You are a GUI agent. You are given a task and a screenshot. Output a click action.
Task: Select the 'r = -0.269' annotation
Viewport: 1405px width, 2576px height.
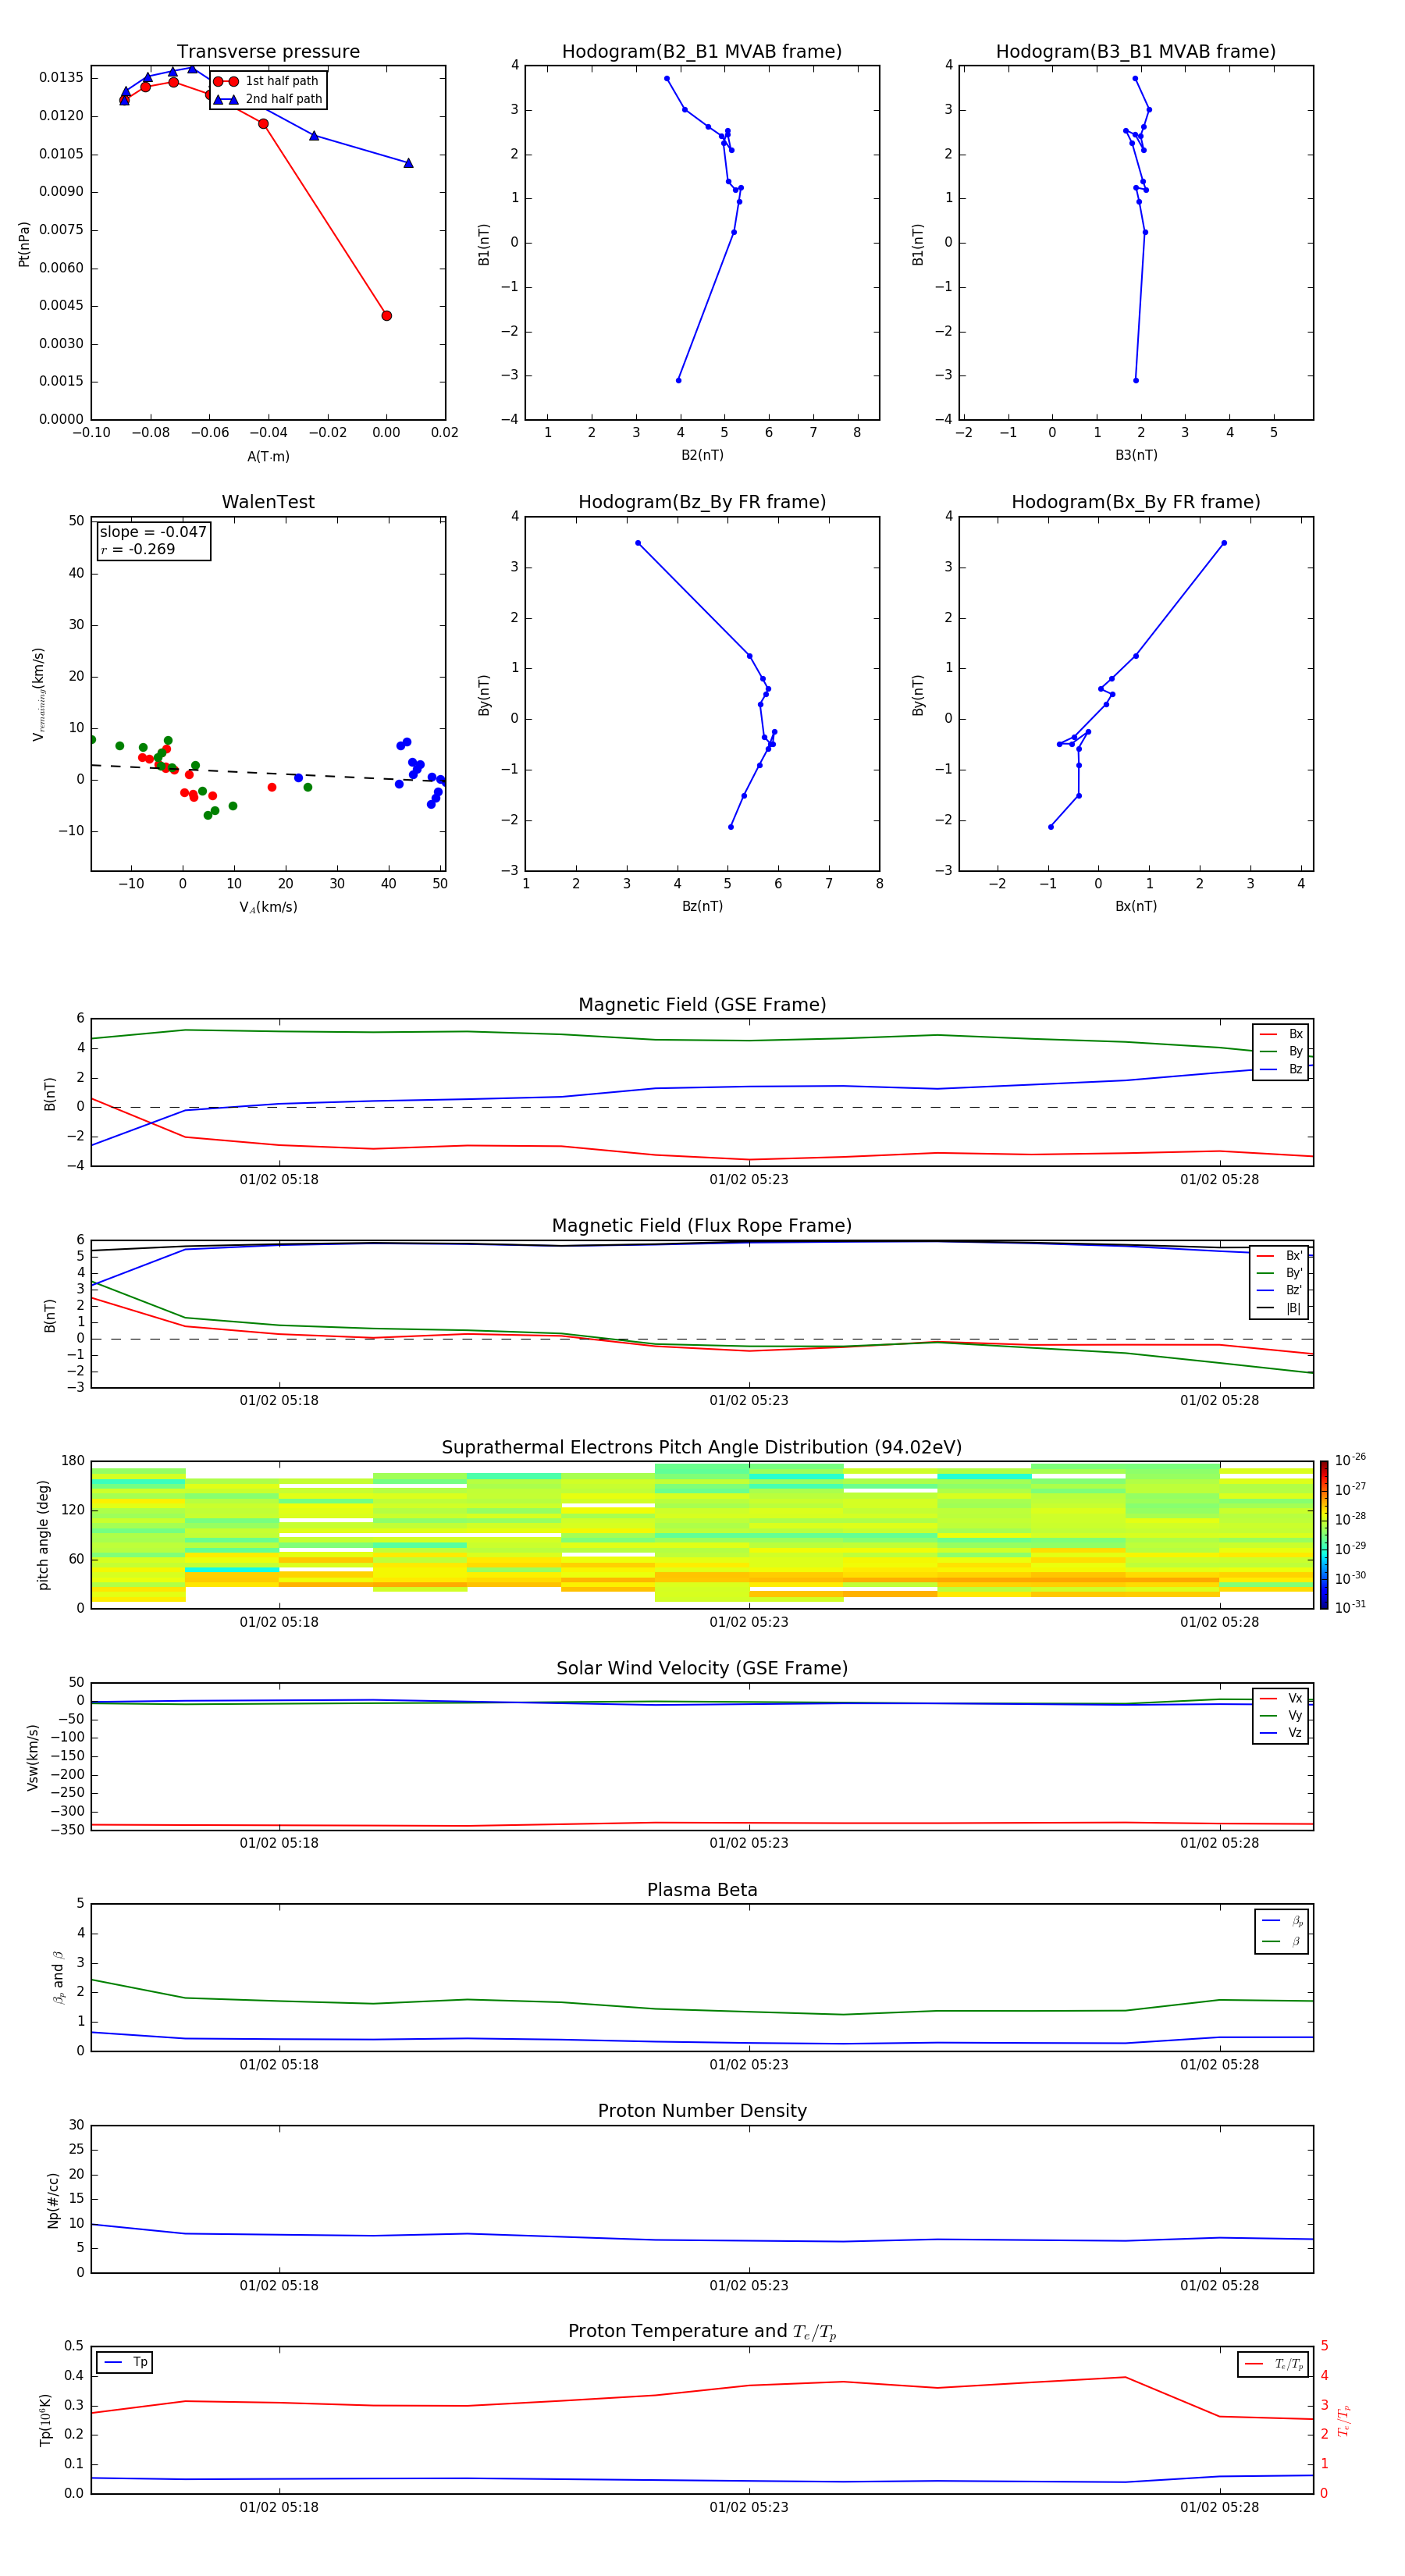(x=137, y=550)
